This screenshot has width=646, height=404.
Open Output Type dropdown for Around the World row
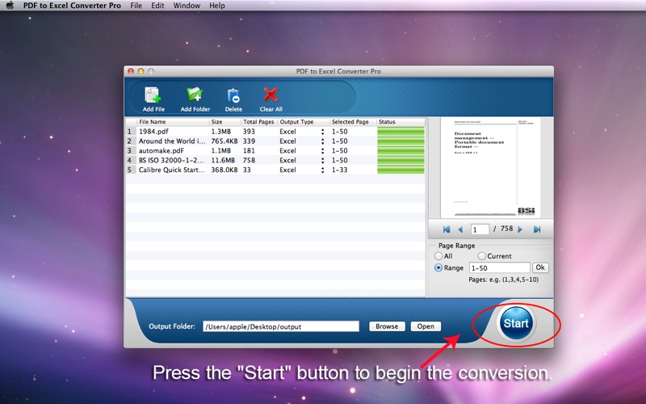(322, 141)
